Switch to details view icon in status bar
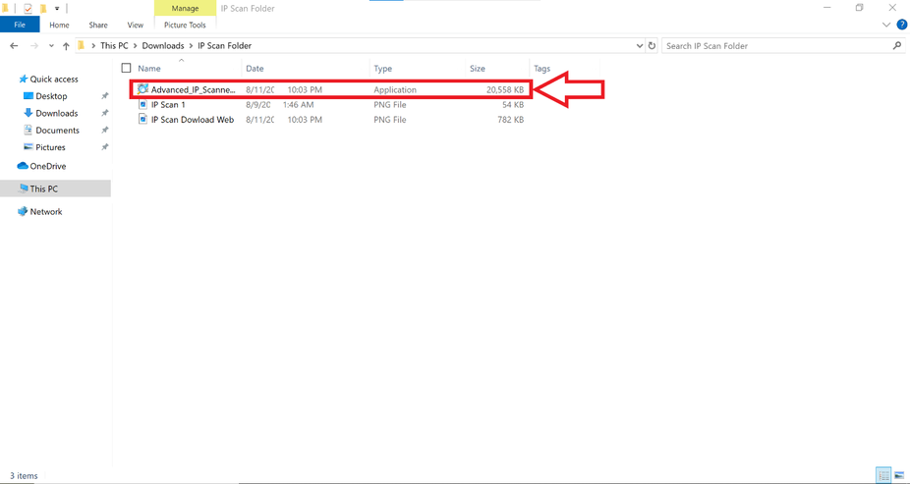This screenshot has height=484, width=910. [x=884, y=476]
